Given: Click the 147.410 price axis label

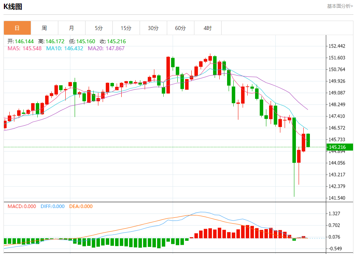Looking at the screenshot, I should pos(337,116).
